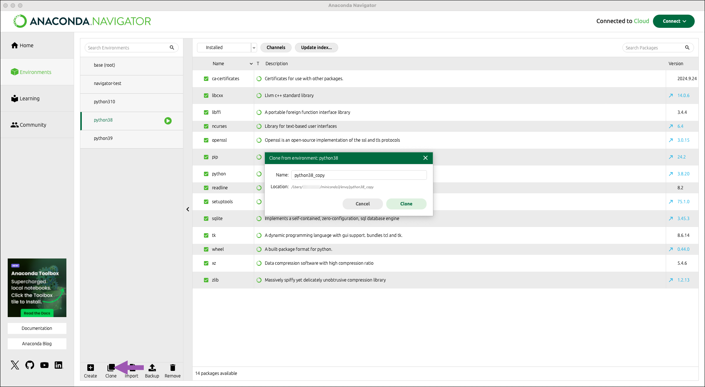Open the Learning tab
The width and height of the screenshot is (705, 387).
37,98
